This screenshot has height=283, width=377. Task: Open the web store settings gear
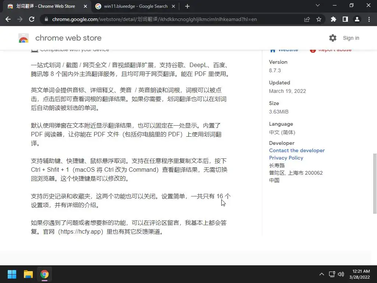coord(333,38)
